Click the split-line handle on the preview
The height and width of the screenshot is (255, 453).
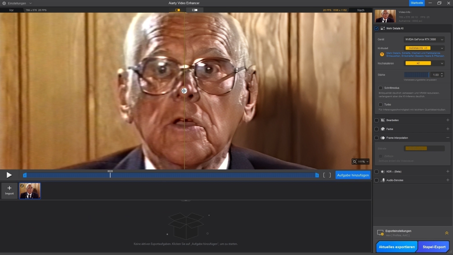[x=184, y=91]
